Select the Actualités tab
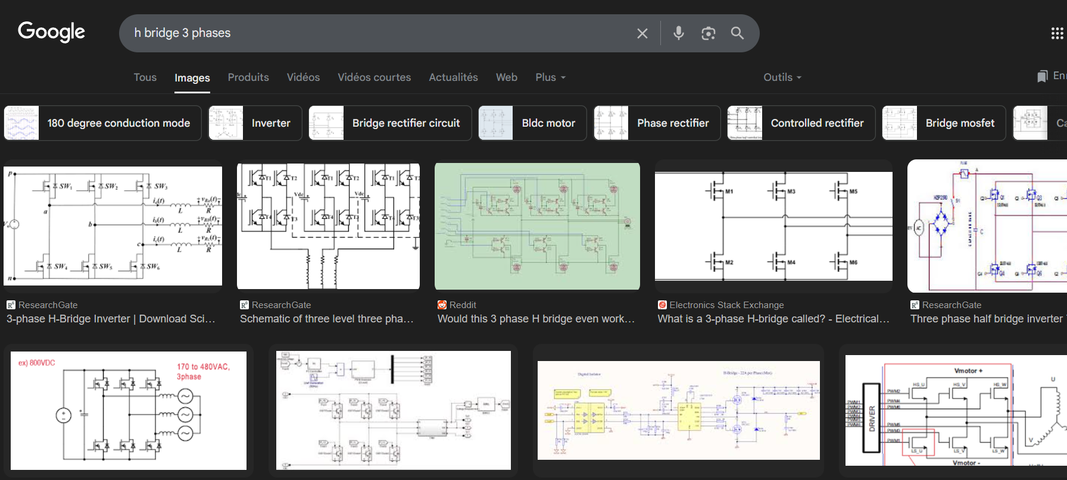The width and height of the screenshot is (1067, 480). pos(453,77)
